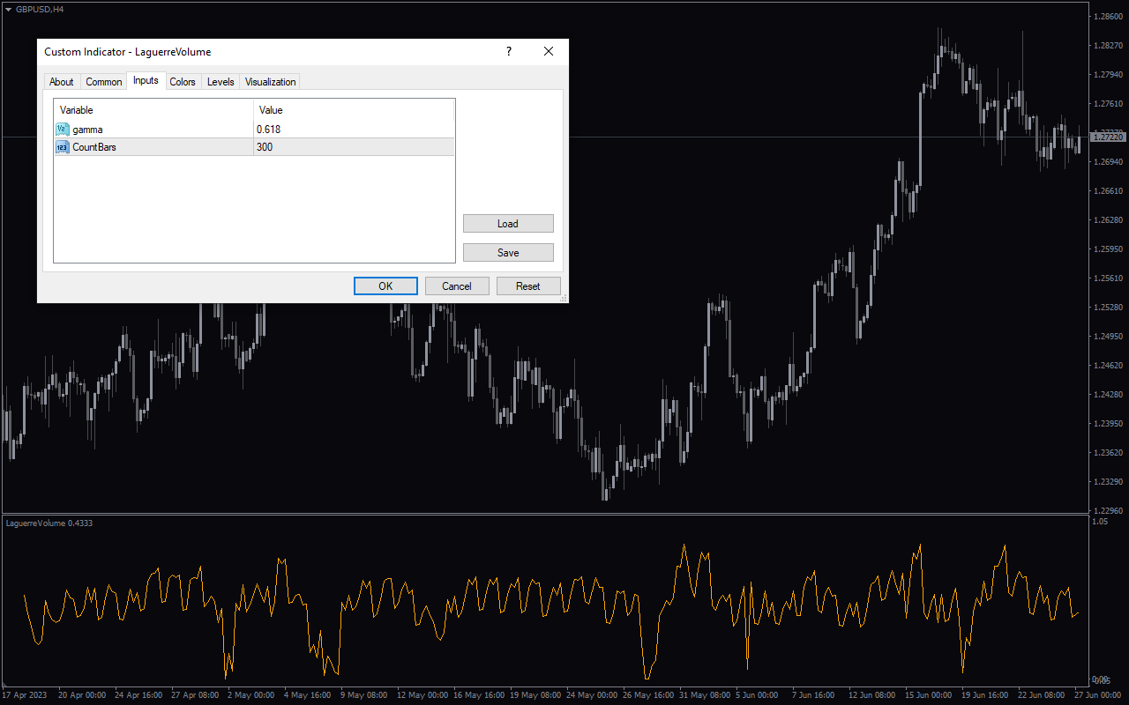Click the 1.22960 price scale label
This screenshot has width=1129, height=705.
tap(1108, 510)
